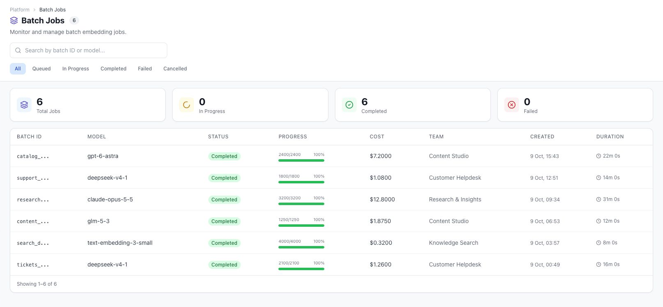Click the clock icon next to 31m 0s
This screenshot has width=663, height=307.
[x=599, y=199]
